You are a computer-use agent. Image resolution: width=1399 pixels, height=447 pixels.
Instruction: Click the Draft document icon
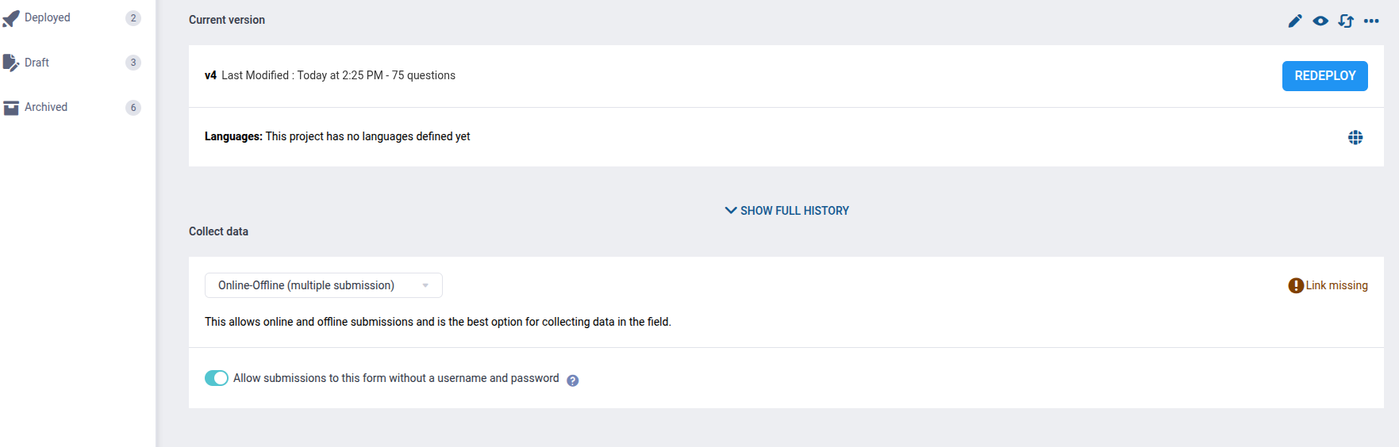point(11,63)
